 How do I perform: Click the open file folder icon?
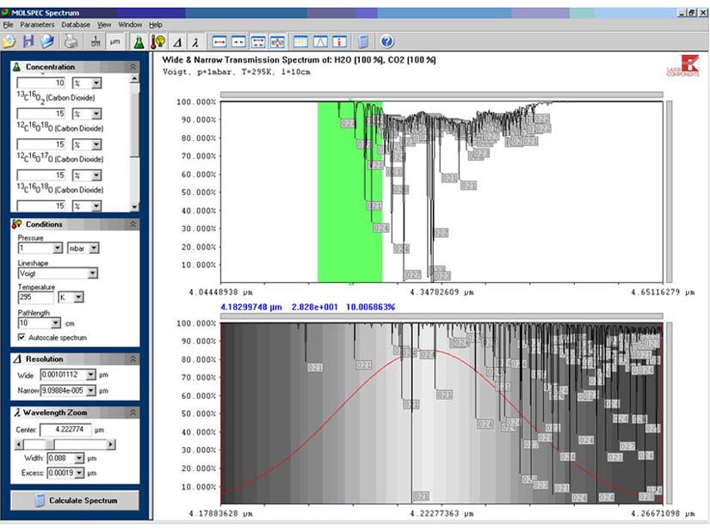(9, 41)
